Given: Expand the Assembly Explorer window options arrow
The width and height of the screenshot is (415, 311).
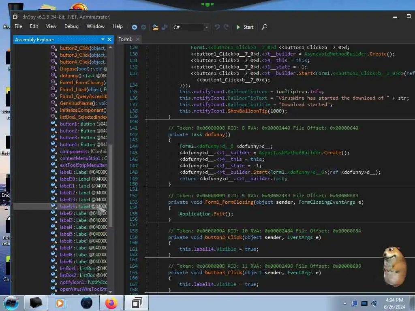Looking at the screenshot, I should 103,39.
